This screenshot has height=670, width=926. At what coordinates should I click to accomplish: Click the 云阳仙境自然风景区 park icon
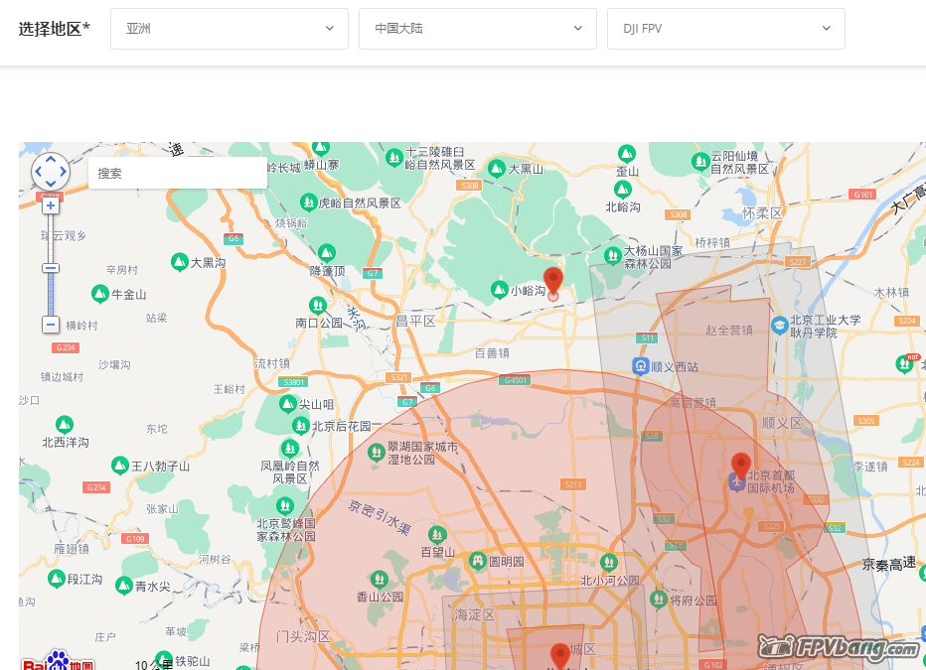(700, 161)
